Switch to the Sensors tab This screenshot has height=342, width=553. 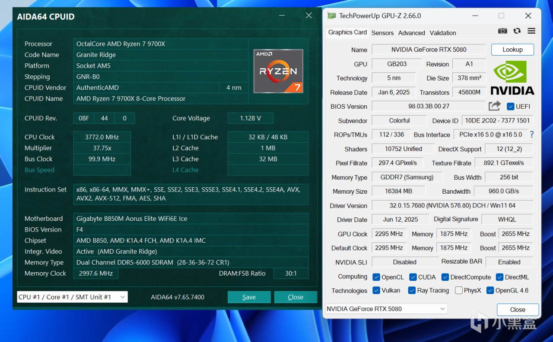[x=382, y=33]
